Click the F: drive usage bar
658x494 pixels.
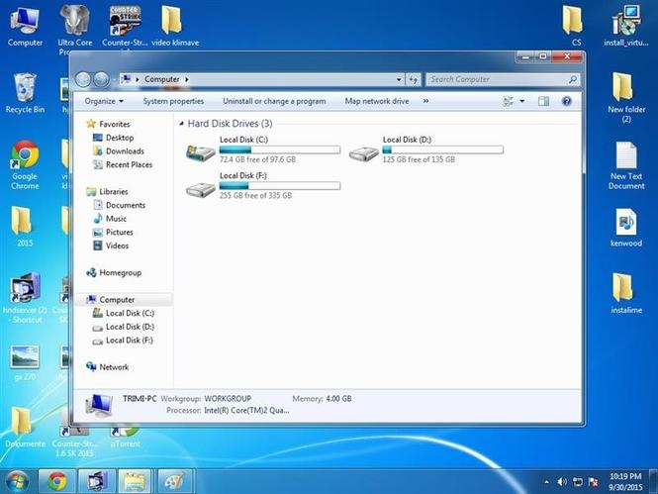[x=279, y=186]
